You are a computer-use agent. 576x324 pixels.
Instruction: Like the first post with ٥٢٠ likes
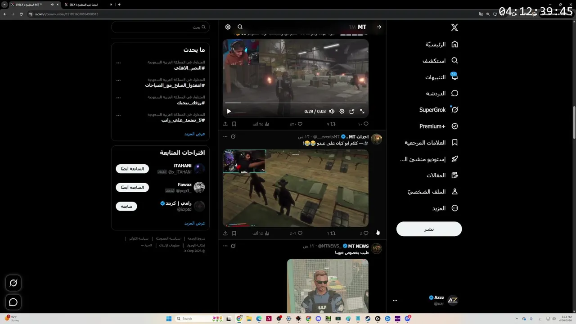(x=296, y=124)
